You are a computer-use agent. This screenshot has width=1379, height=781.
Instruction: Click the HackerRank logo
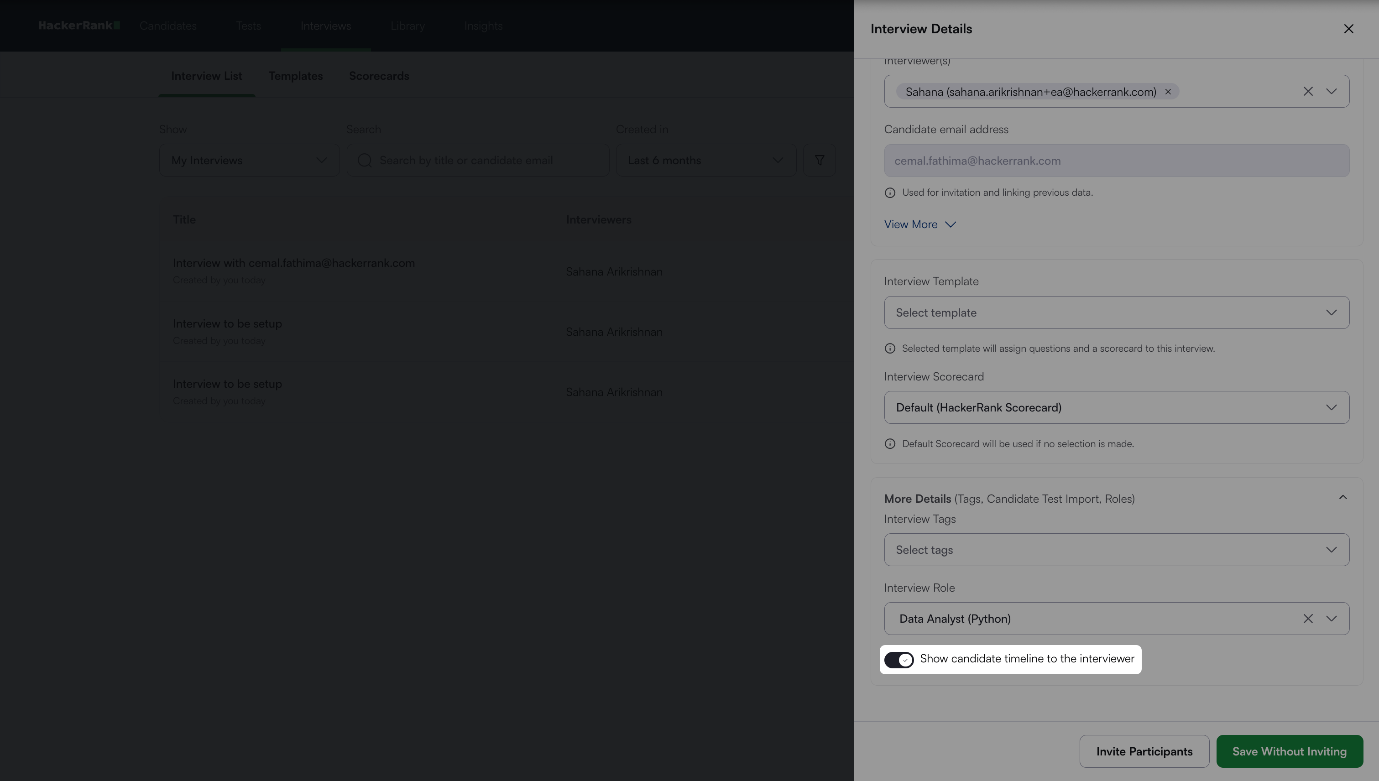tap(79, 26)
